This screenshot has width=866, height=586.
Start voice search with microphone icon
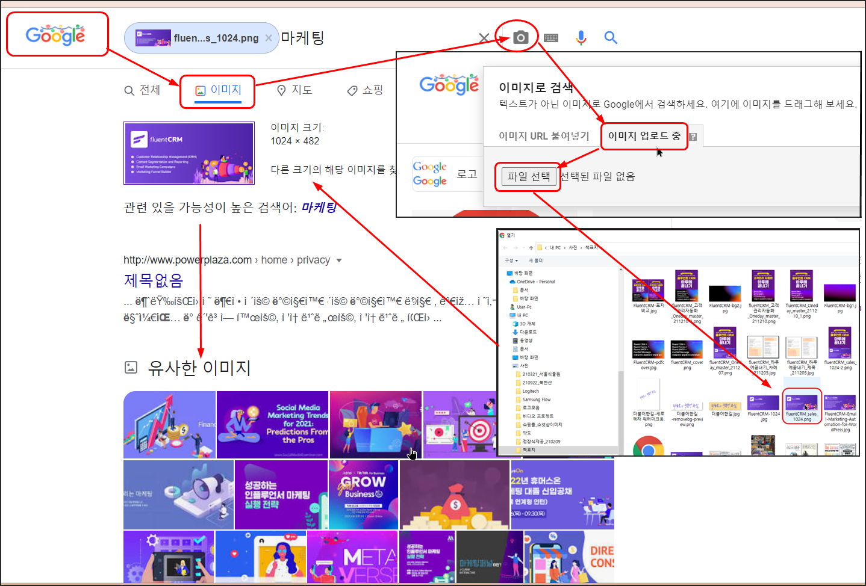pyautogui.click(x=581, y=38)
